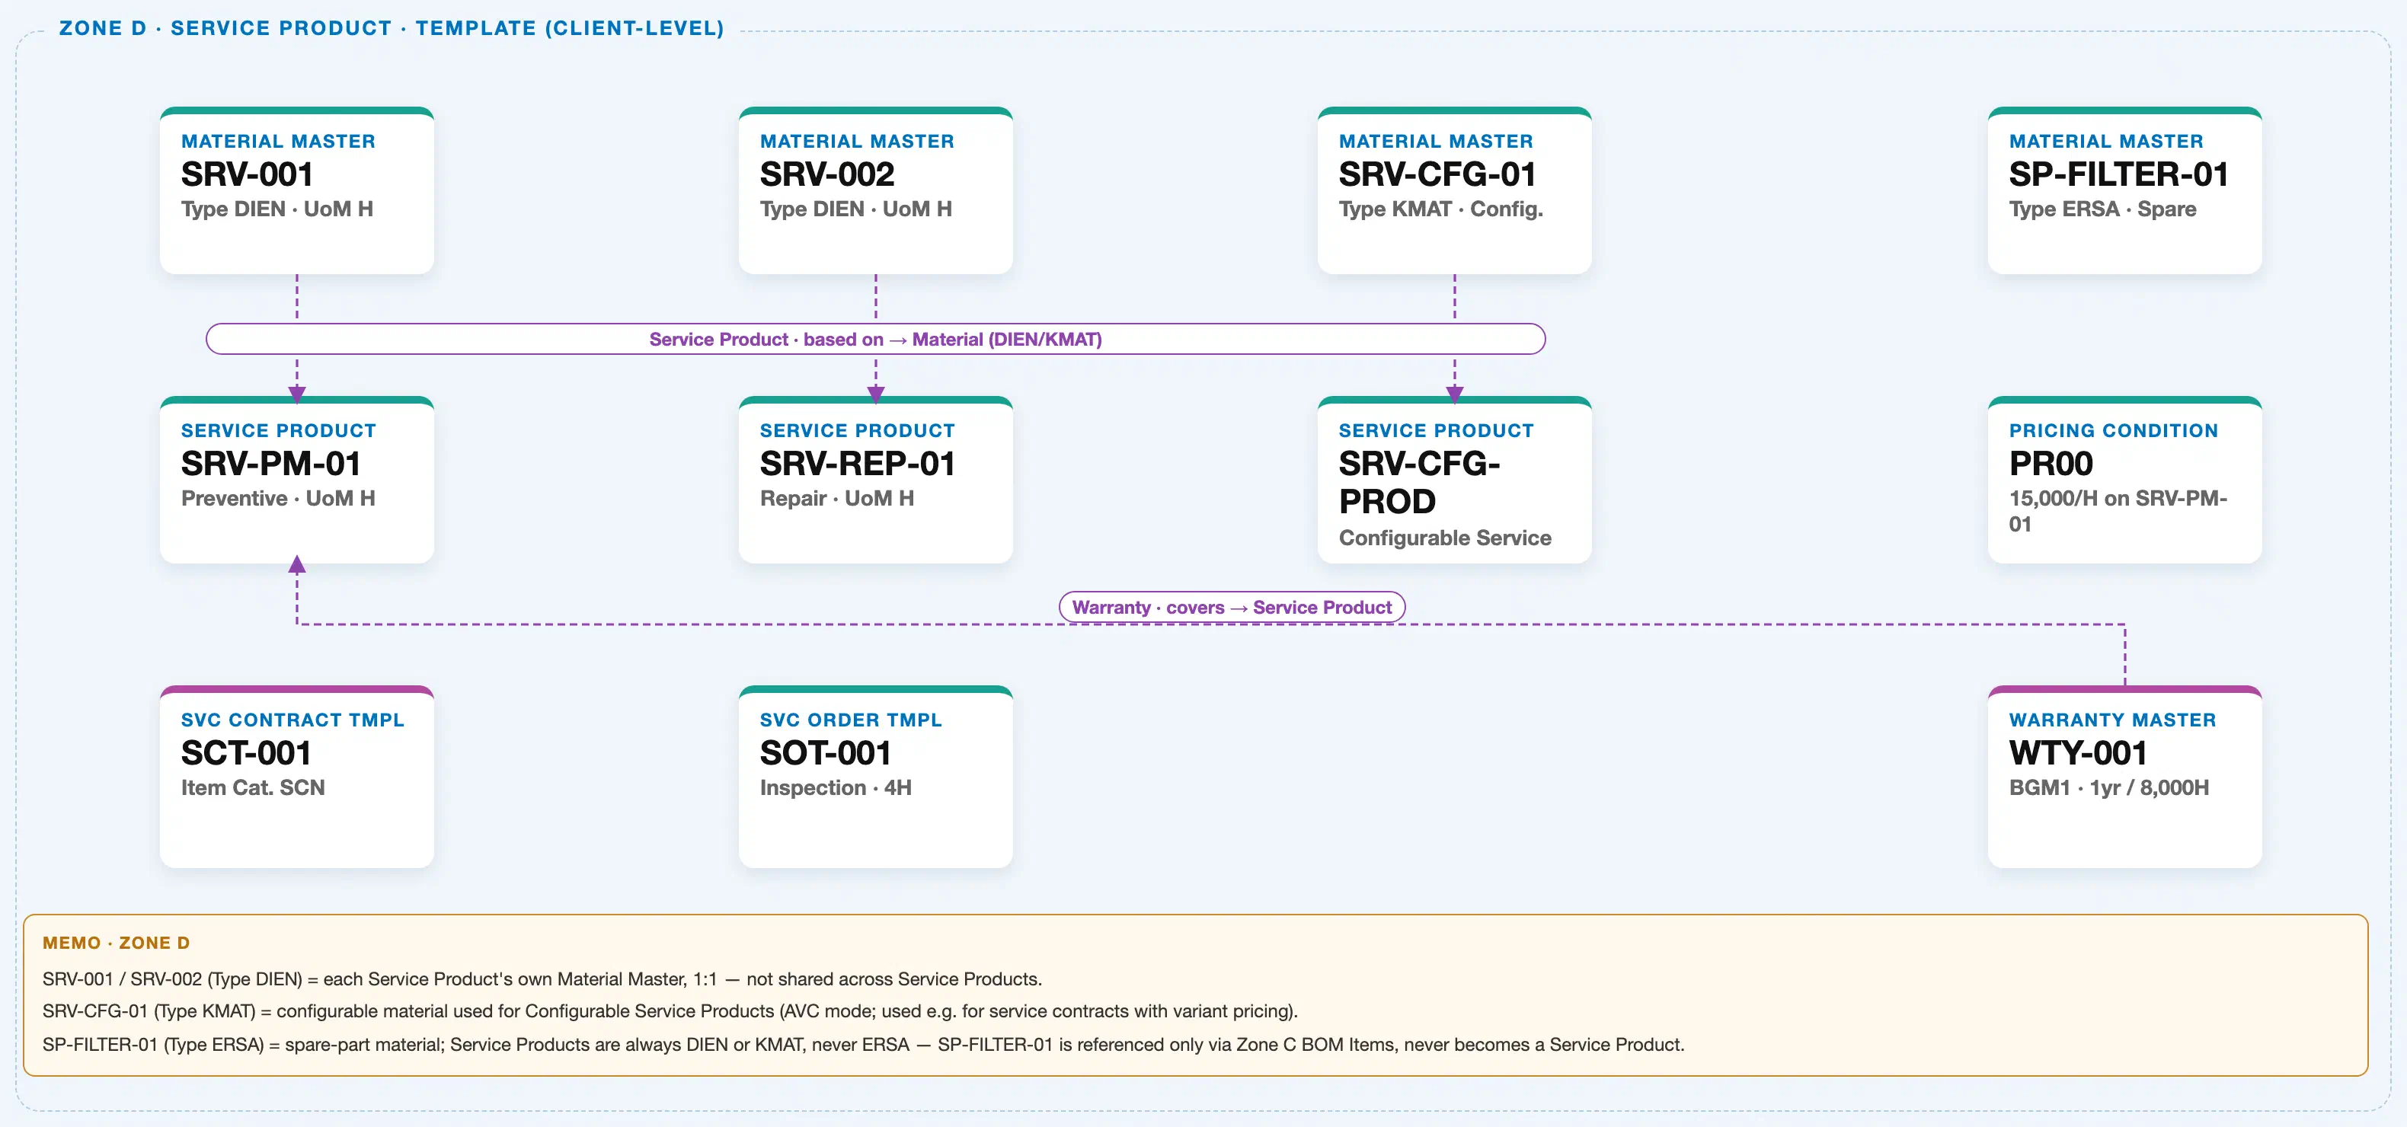Select the SRV-002 material master card
Image resolution: width=2407 pixels, height=1127 pixels.
point(875,190)
